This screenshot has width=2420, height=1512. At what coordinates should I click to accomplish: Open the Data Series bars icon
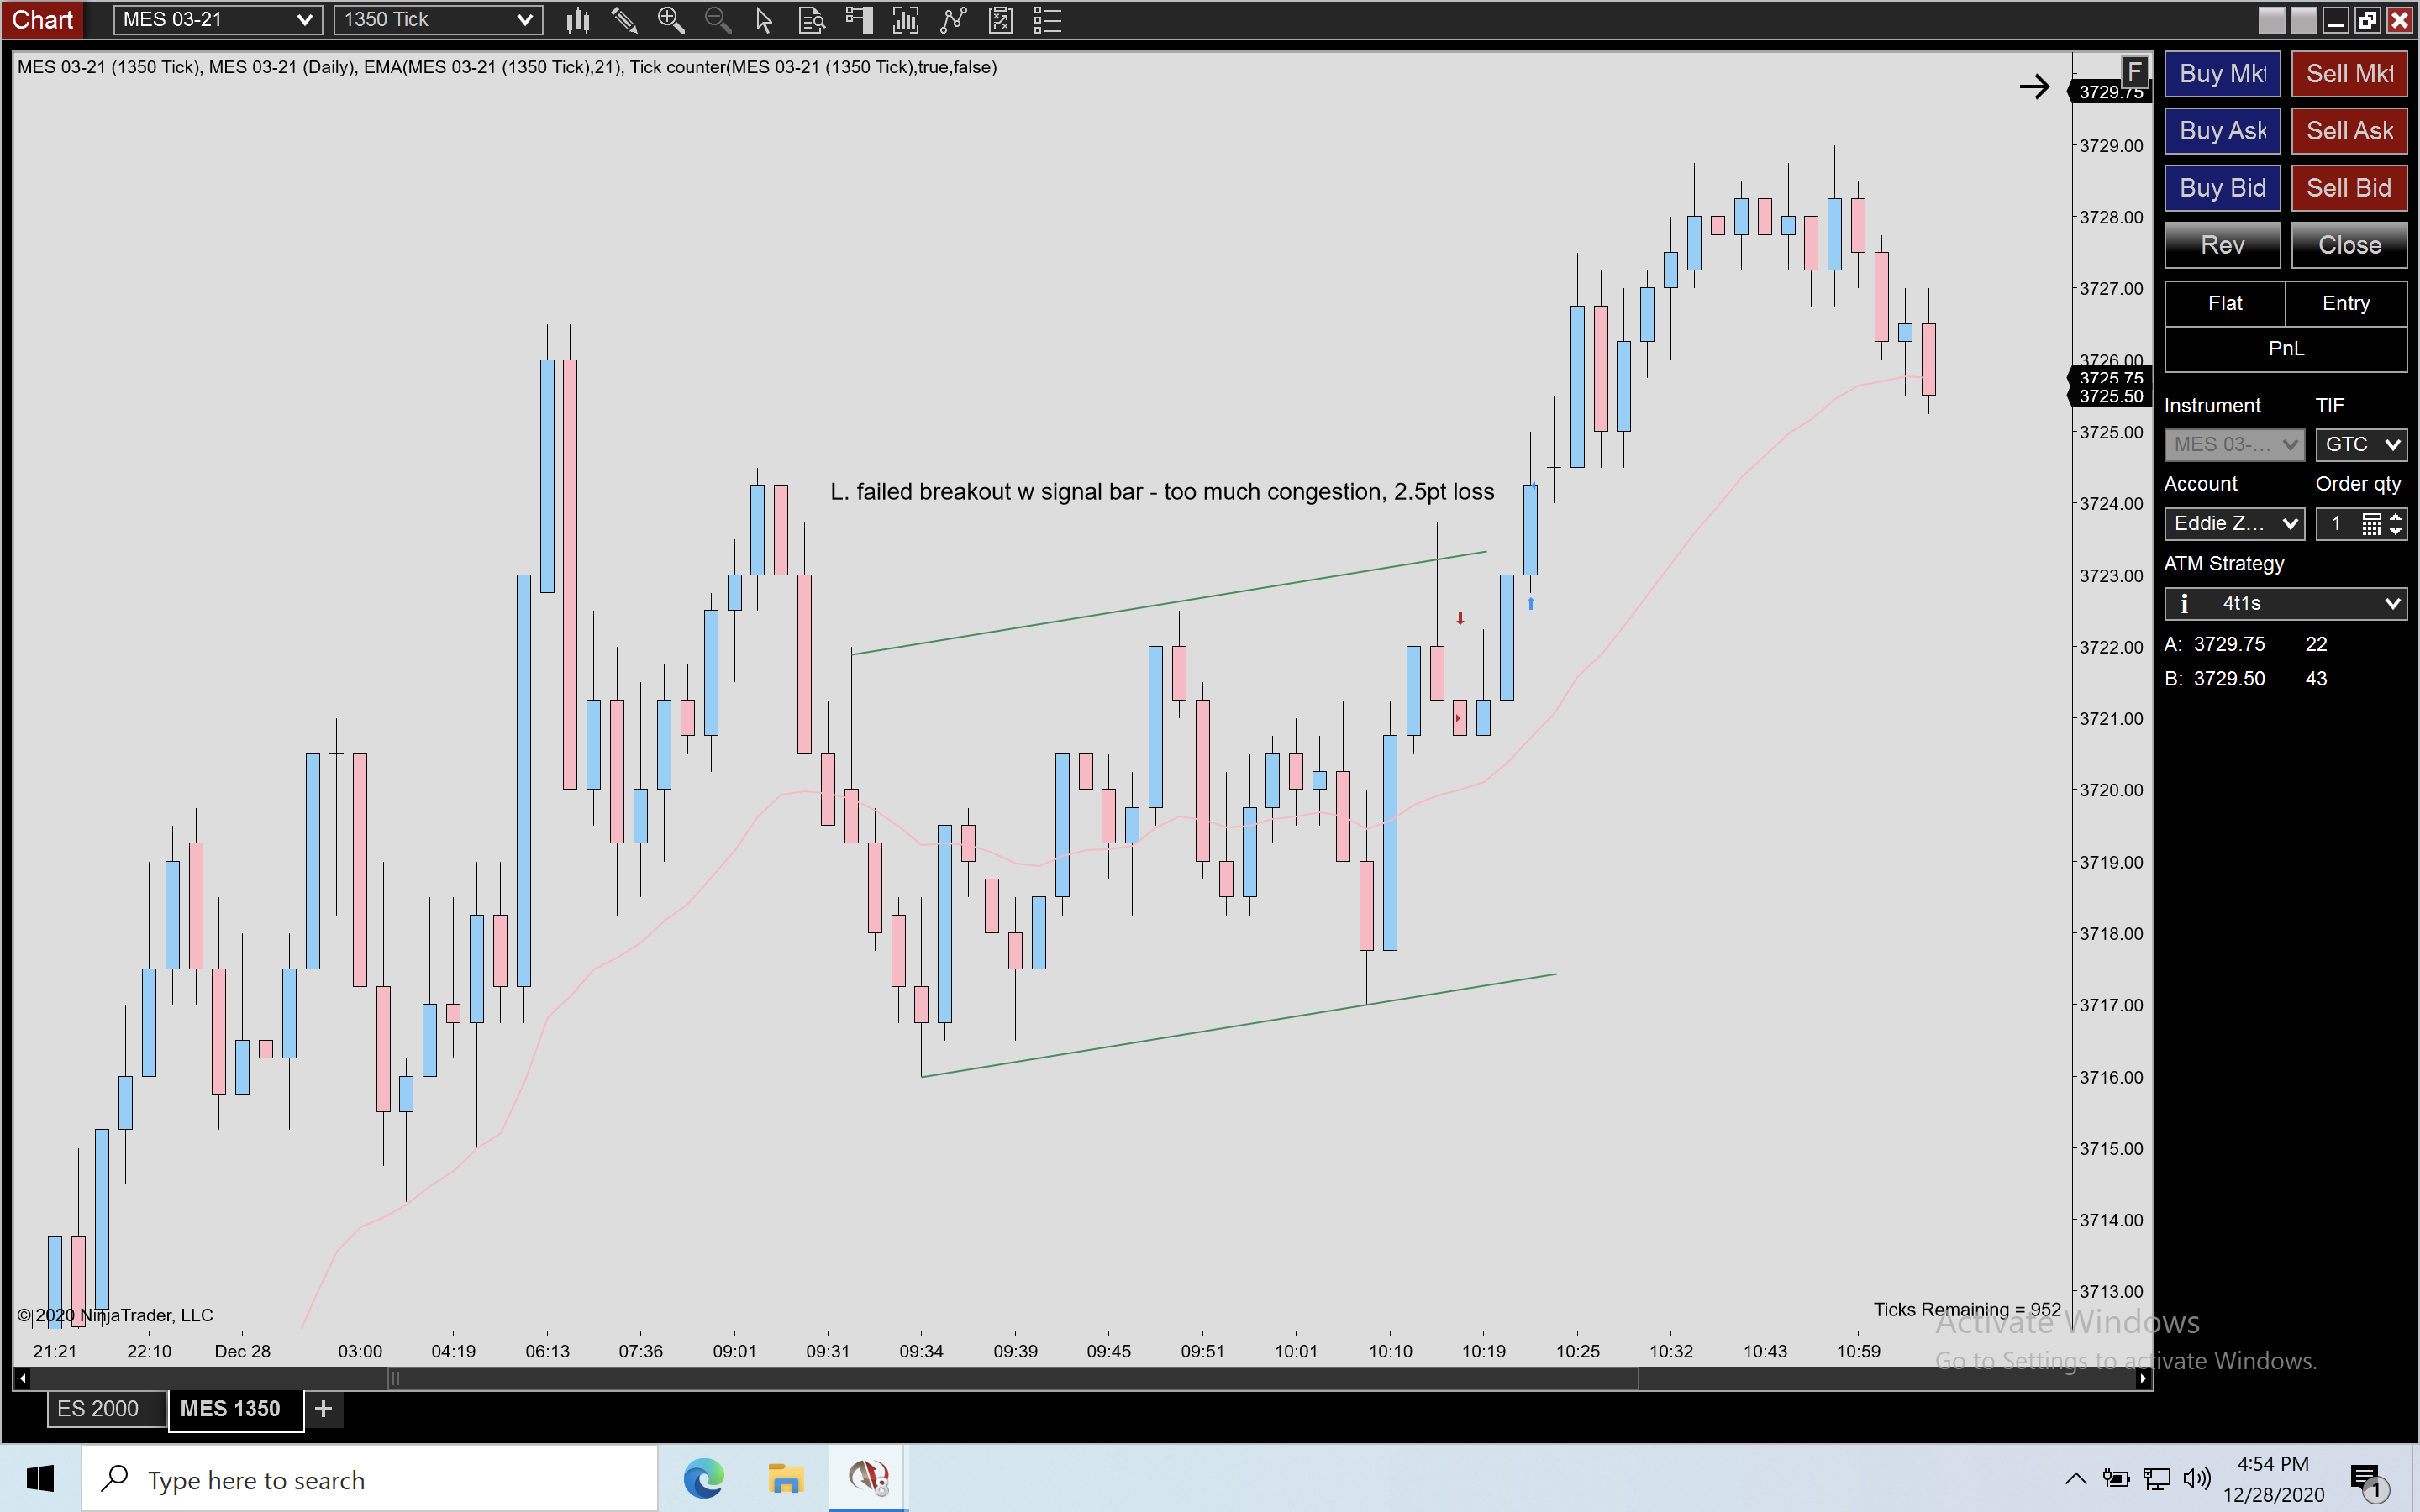(x=906, y=20)
